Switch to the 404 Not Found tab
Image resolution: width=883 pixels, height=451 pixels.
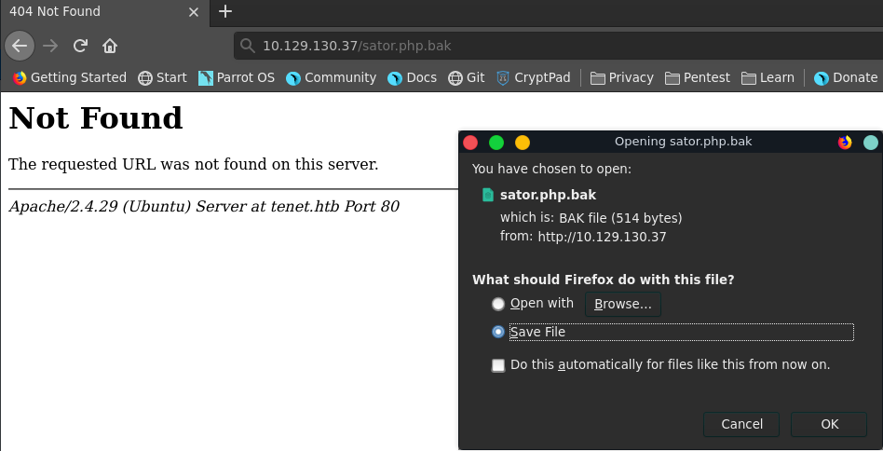point(93,12)
